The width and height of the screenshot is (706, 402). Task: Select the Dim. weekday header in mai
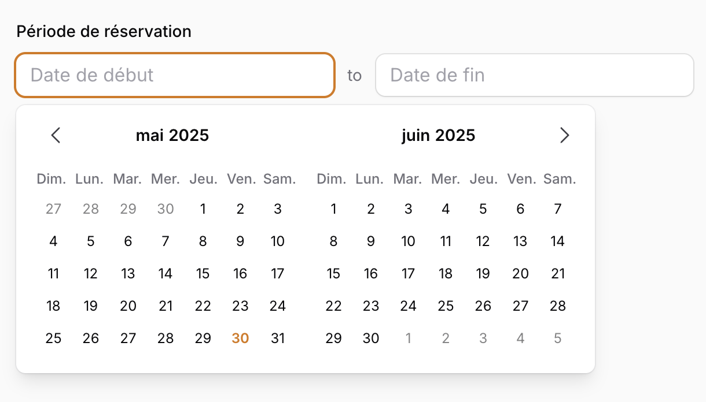(x=52, y=178)
